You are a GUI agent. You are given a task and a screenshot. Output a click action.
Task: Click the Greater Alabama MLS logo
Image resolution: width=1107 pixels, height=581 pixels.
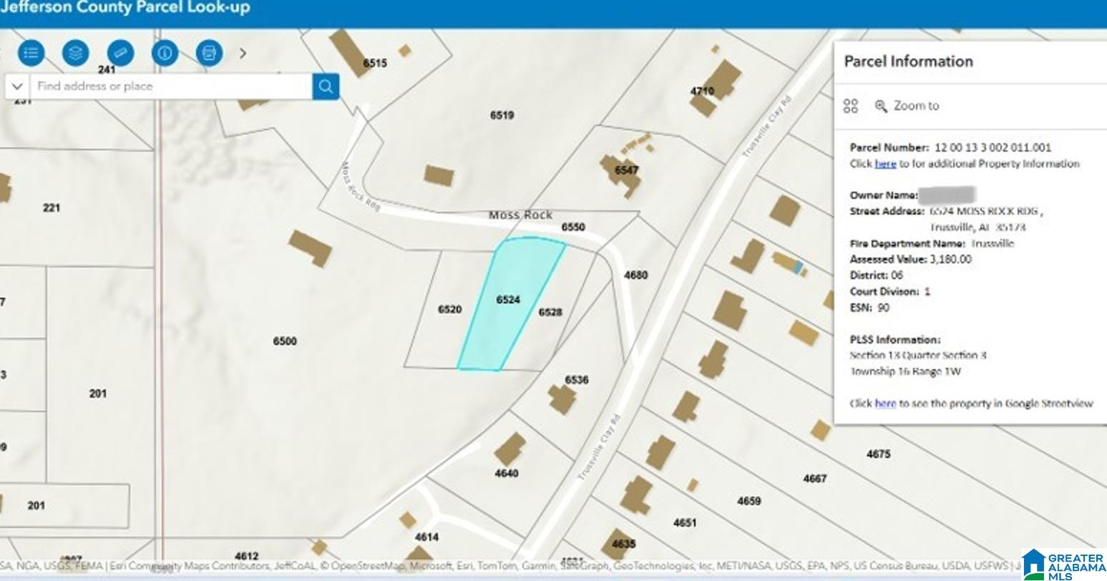pos(1063,564)
